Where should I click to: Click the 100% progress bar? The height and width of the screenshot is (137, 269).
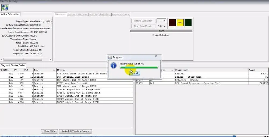point(161,31)
